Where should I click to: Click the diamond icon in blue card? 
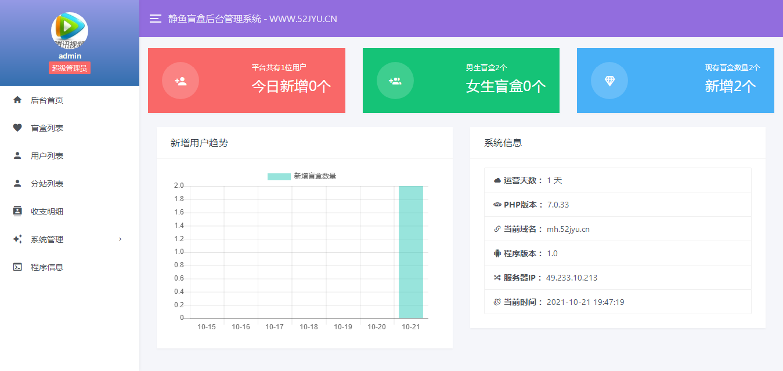coord(609,81)
